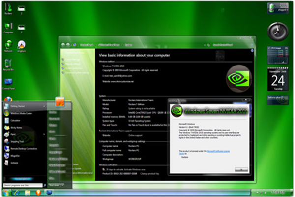Viewport: 295px width, 197px height.
Task: Open Device Manager from the sidebar
Action: click(73, 60)
